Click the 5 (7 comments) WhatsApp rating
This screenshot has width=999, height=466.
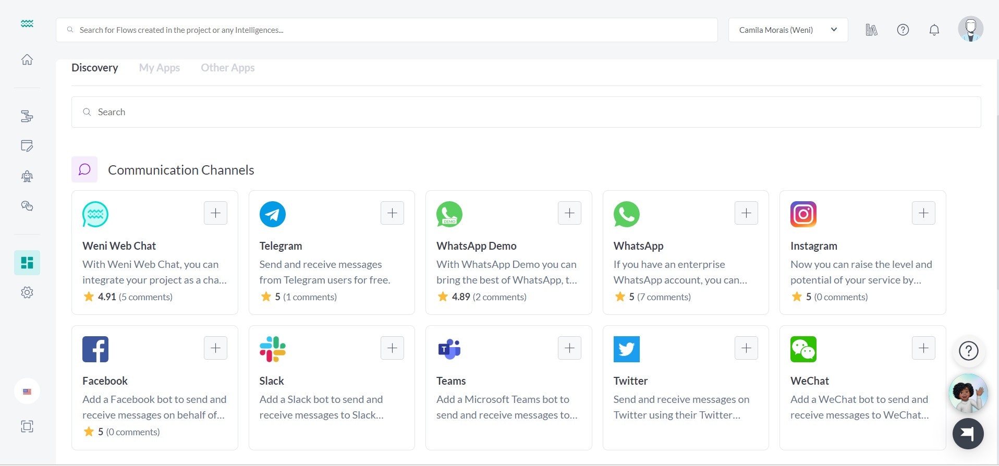tap(653, 297)
